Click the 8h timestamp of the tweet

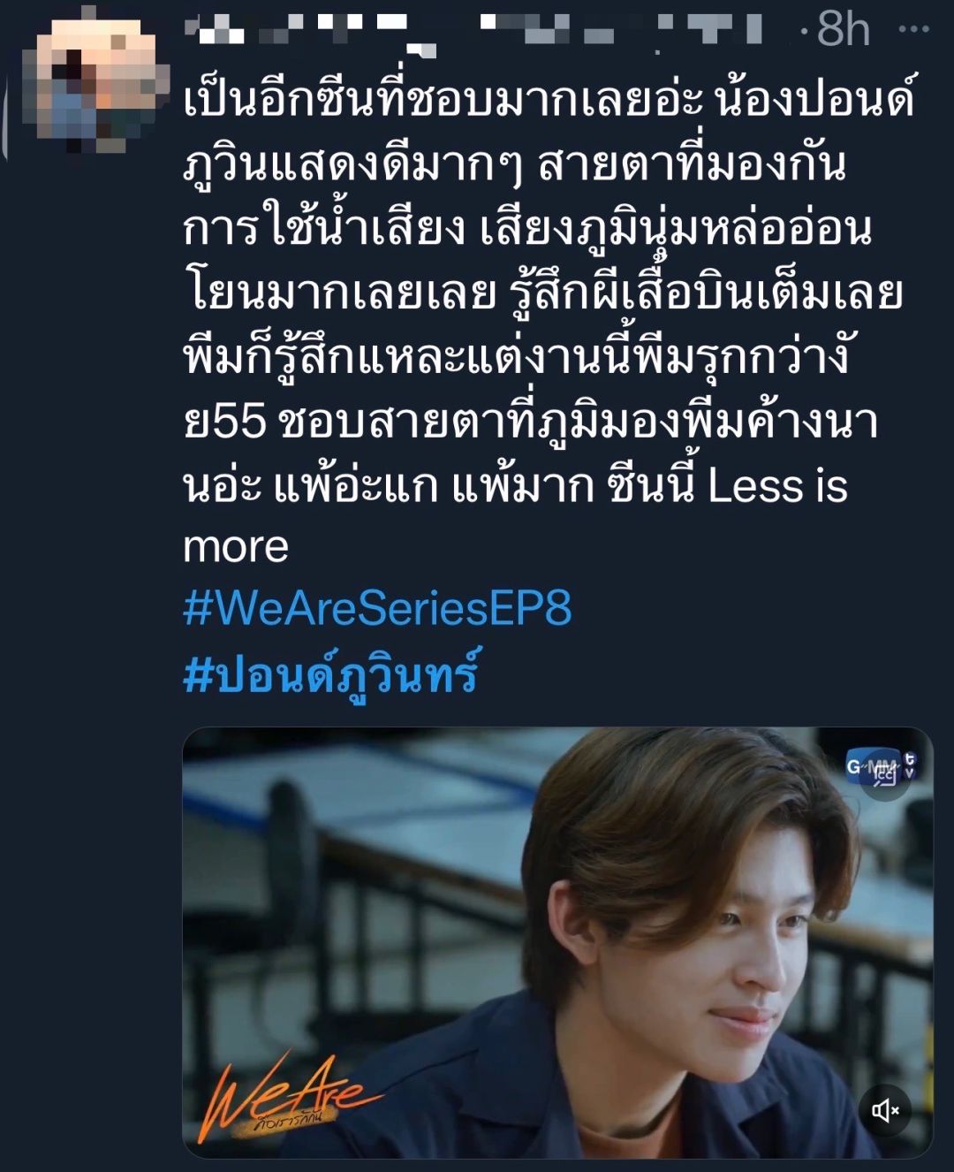843,29
